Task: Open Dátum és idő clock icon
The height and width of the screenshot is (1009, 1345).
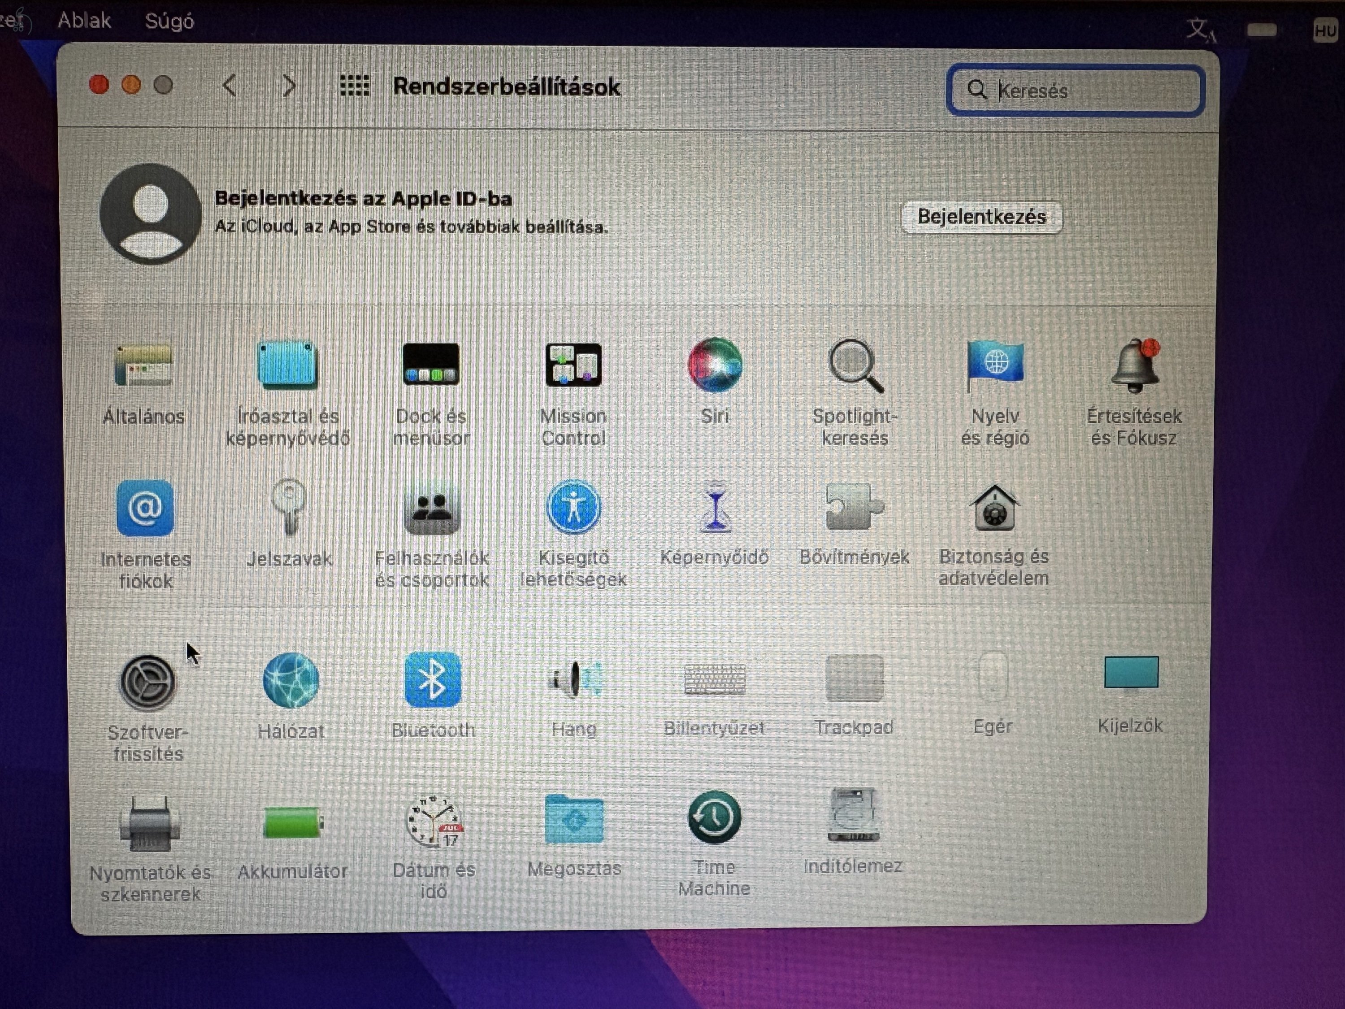Action: click(434, 821)
